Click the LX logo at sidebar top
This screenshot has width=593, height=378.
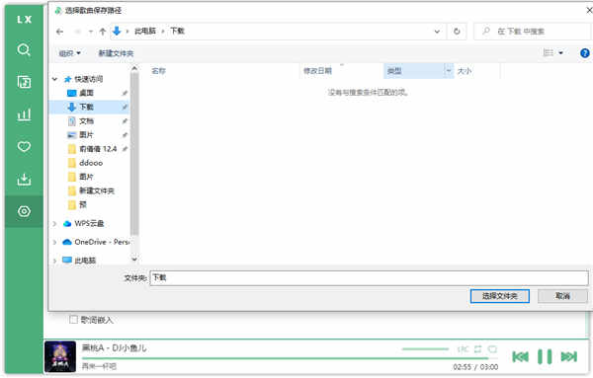[24, 20]
